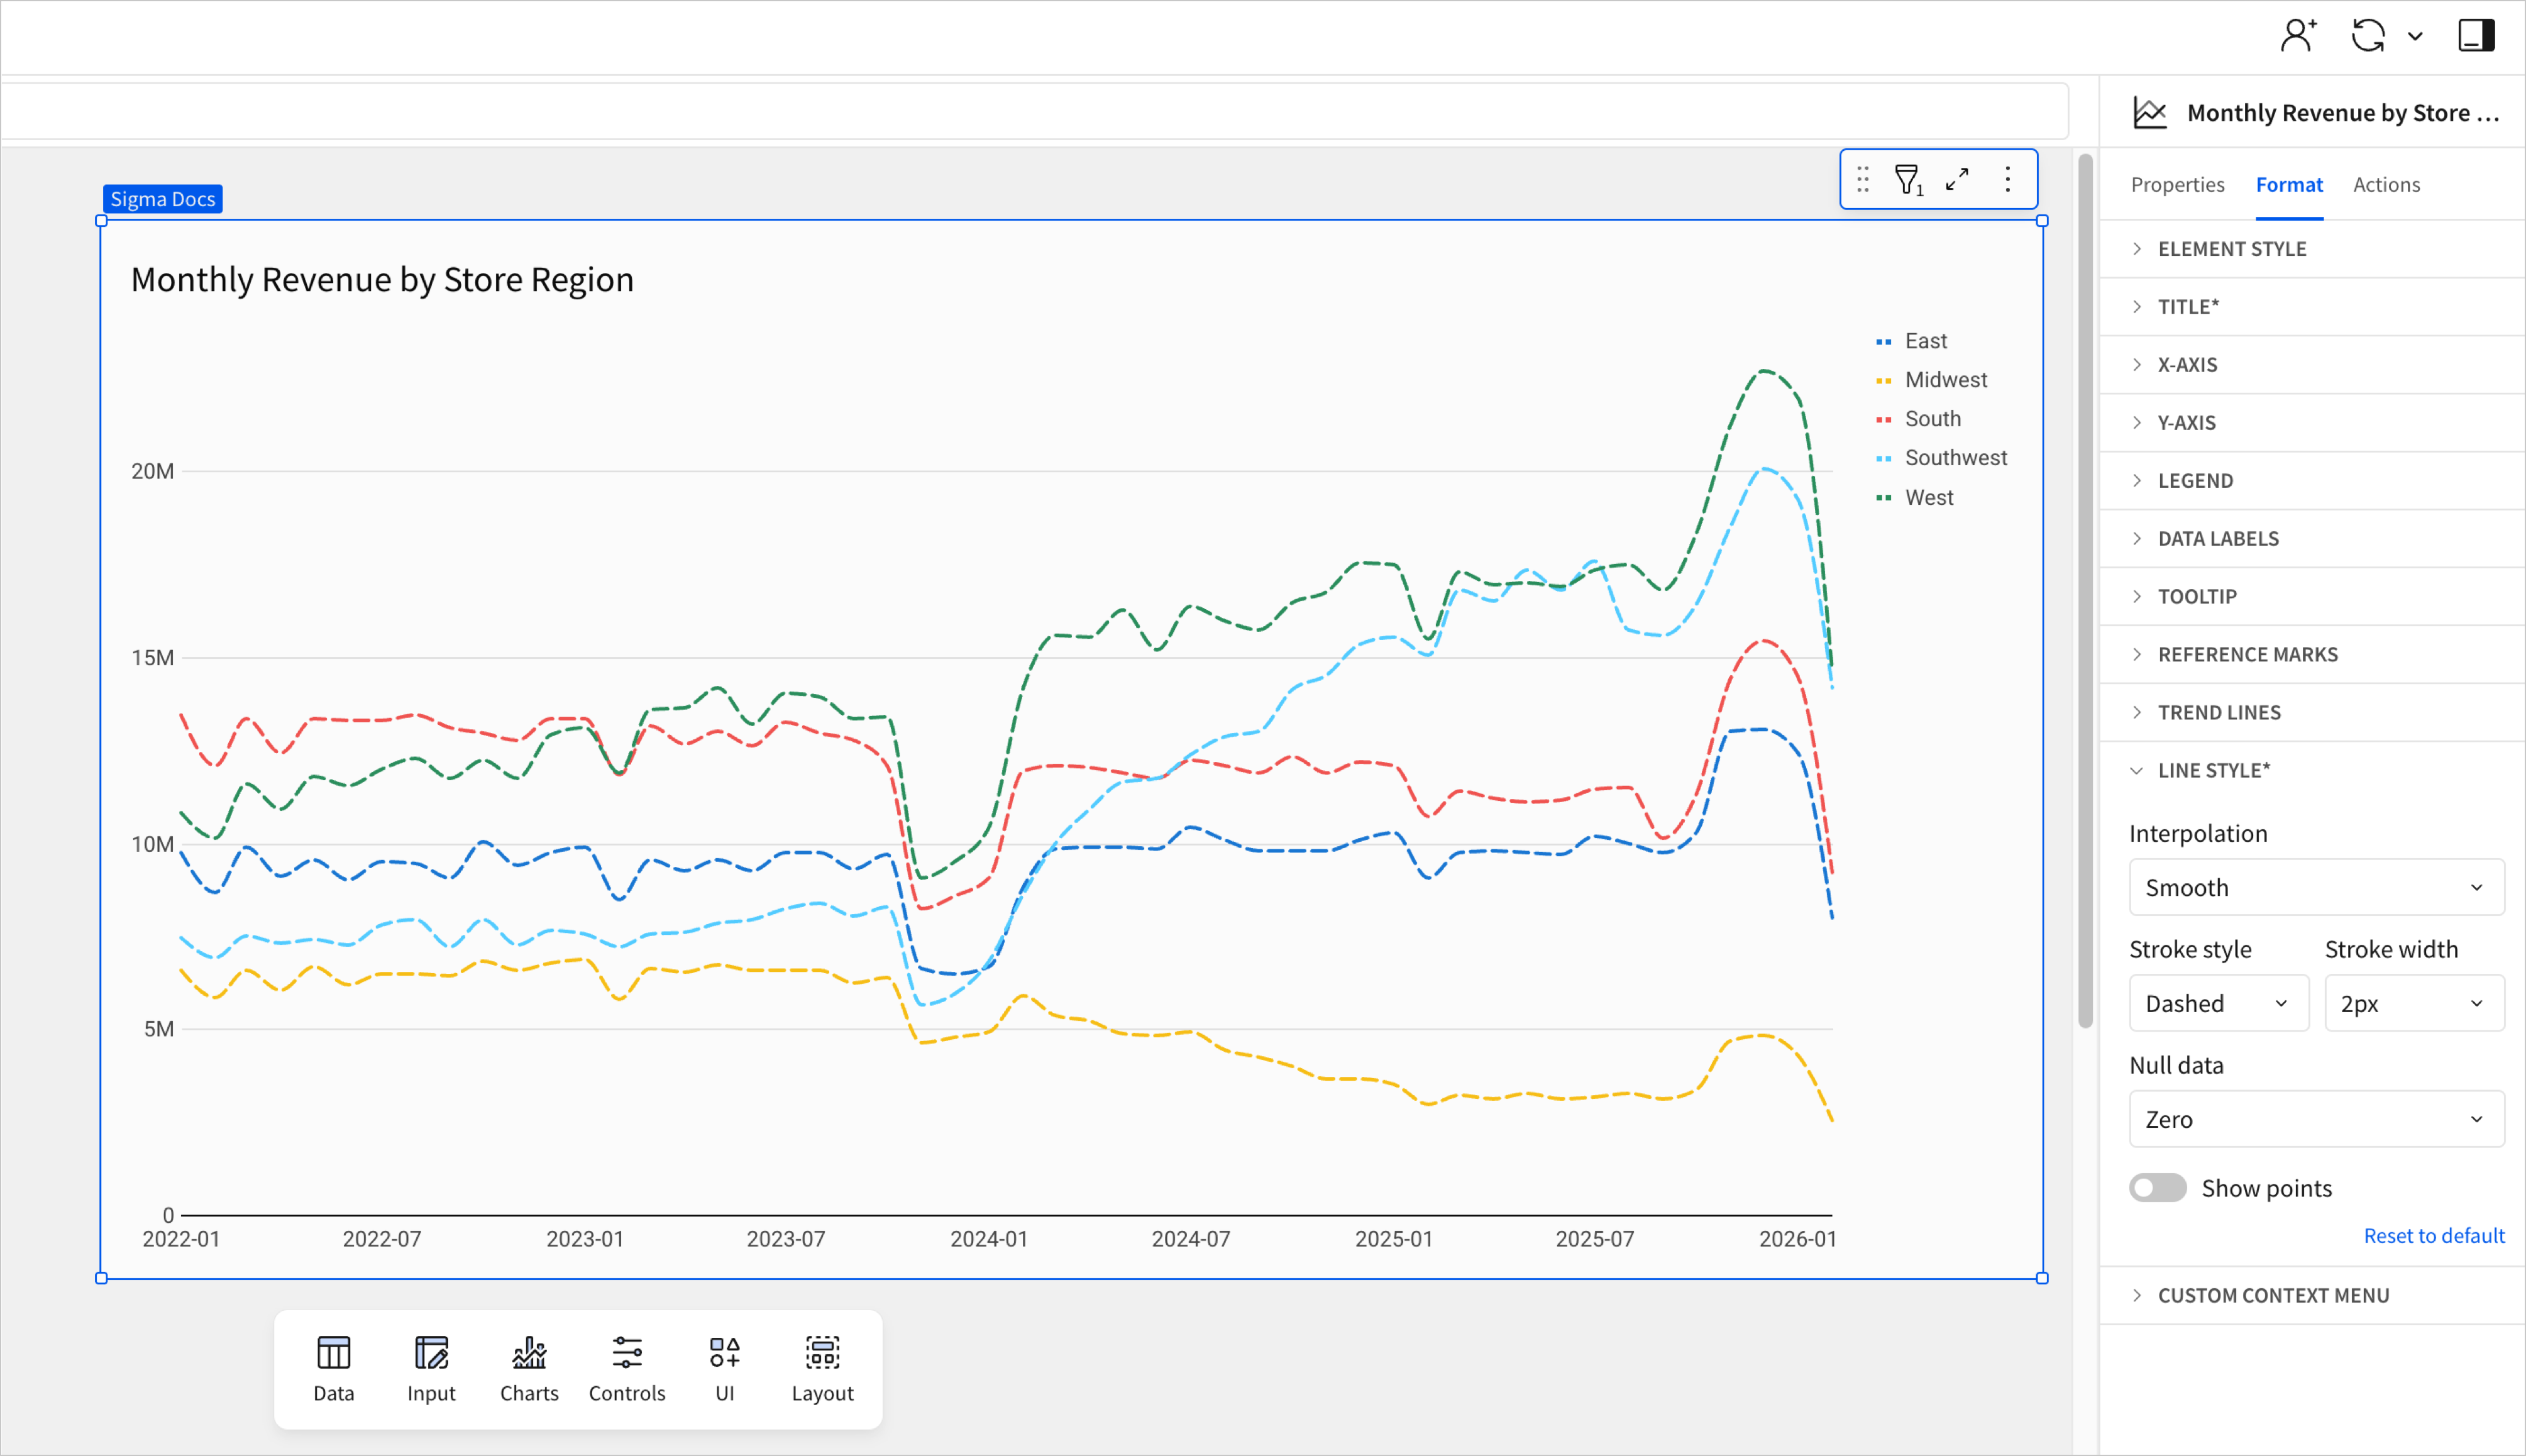Open the Interpolation dropdown set to Smooth
This screenshot has height=1456, width=2526.
pos(2315,887)
